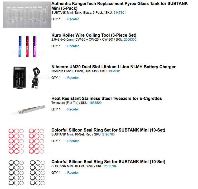Open SKU 1655800 link

(x=95, y=103)
